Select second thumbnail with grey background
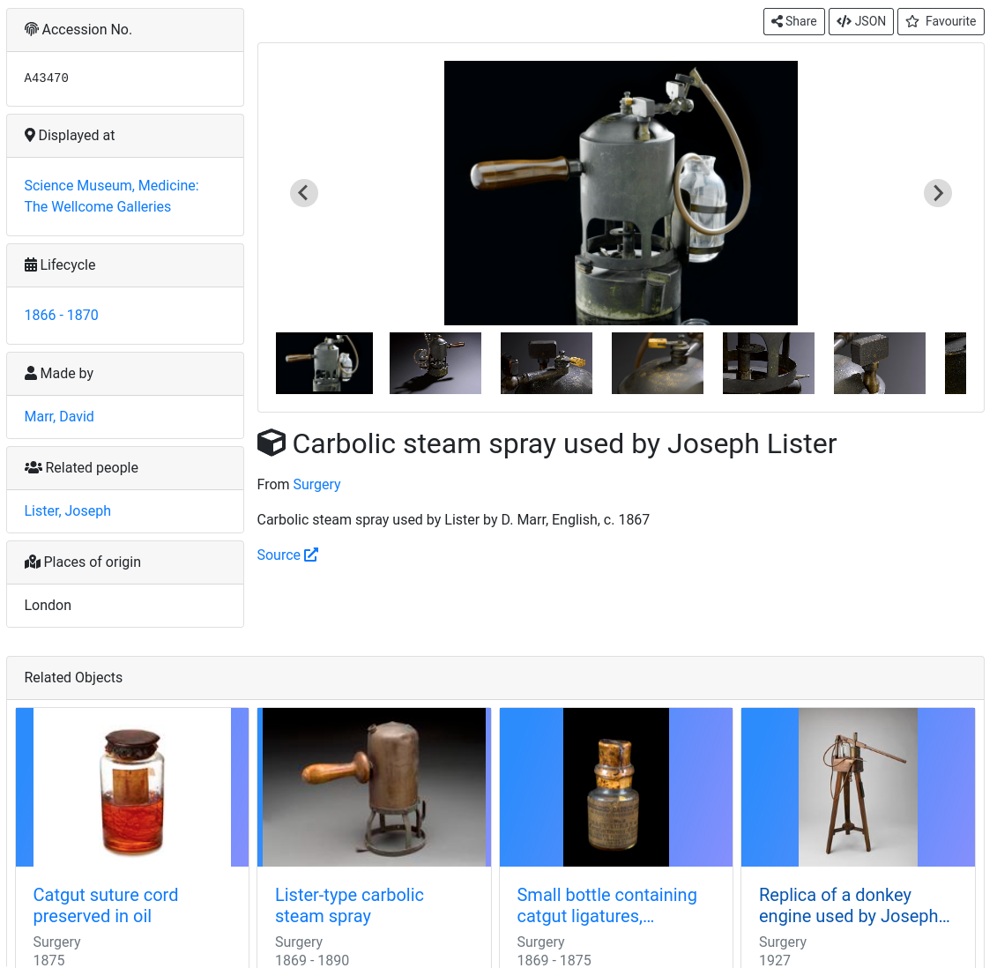 coord(435,363)
